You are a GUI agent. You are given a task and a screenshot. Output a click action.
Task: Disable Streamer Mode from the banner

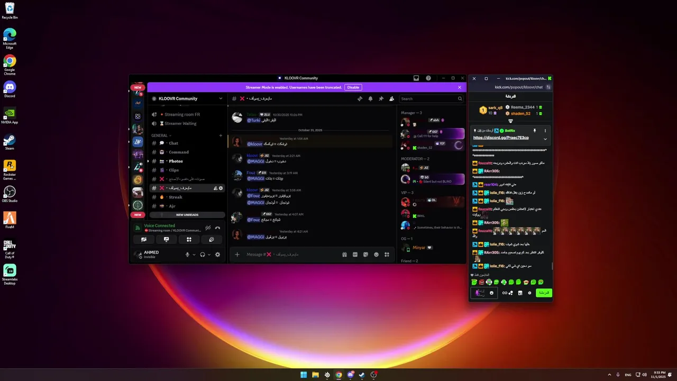point(353,87)
